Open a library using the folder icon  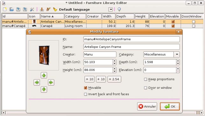(11, 10)
